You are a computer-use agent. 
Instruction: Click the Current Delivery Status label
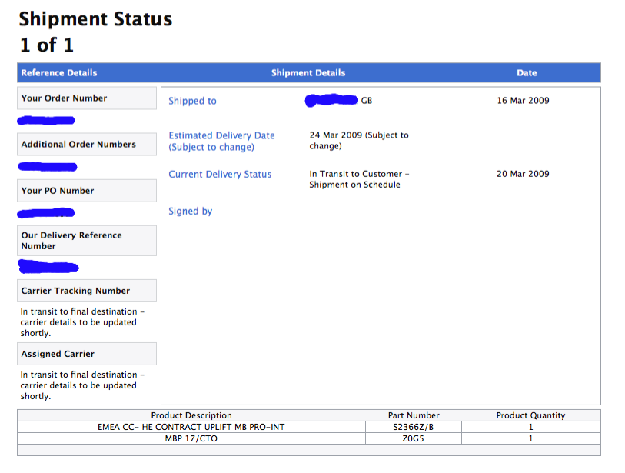[x=220, y=175]
